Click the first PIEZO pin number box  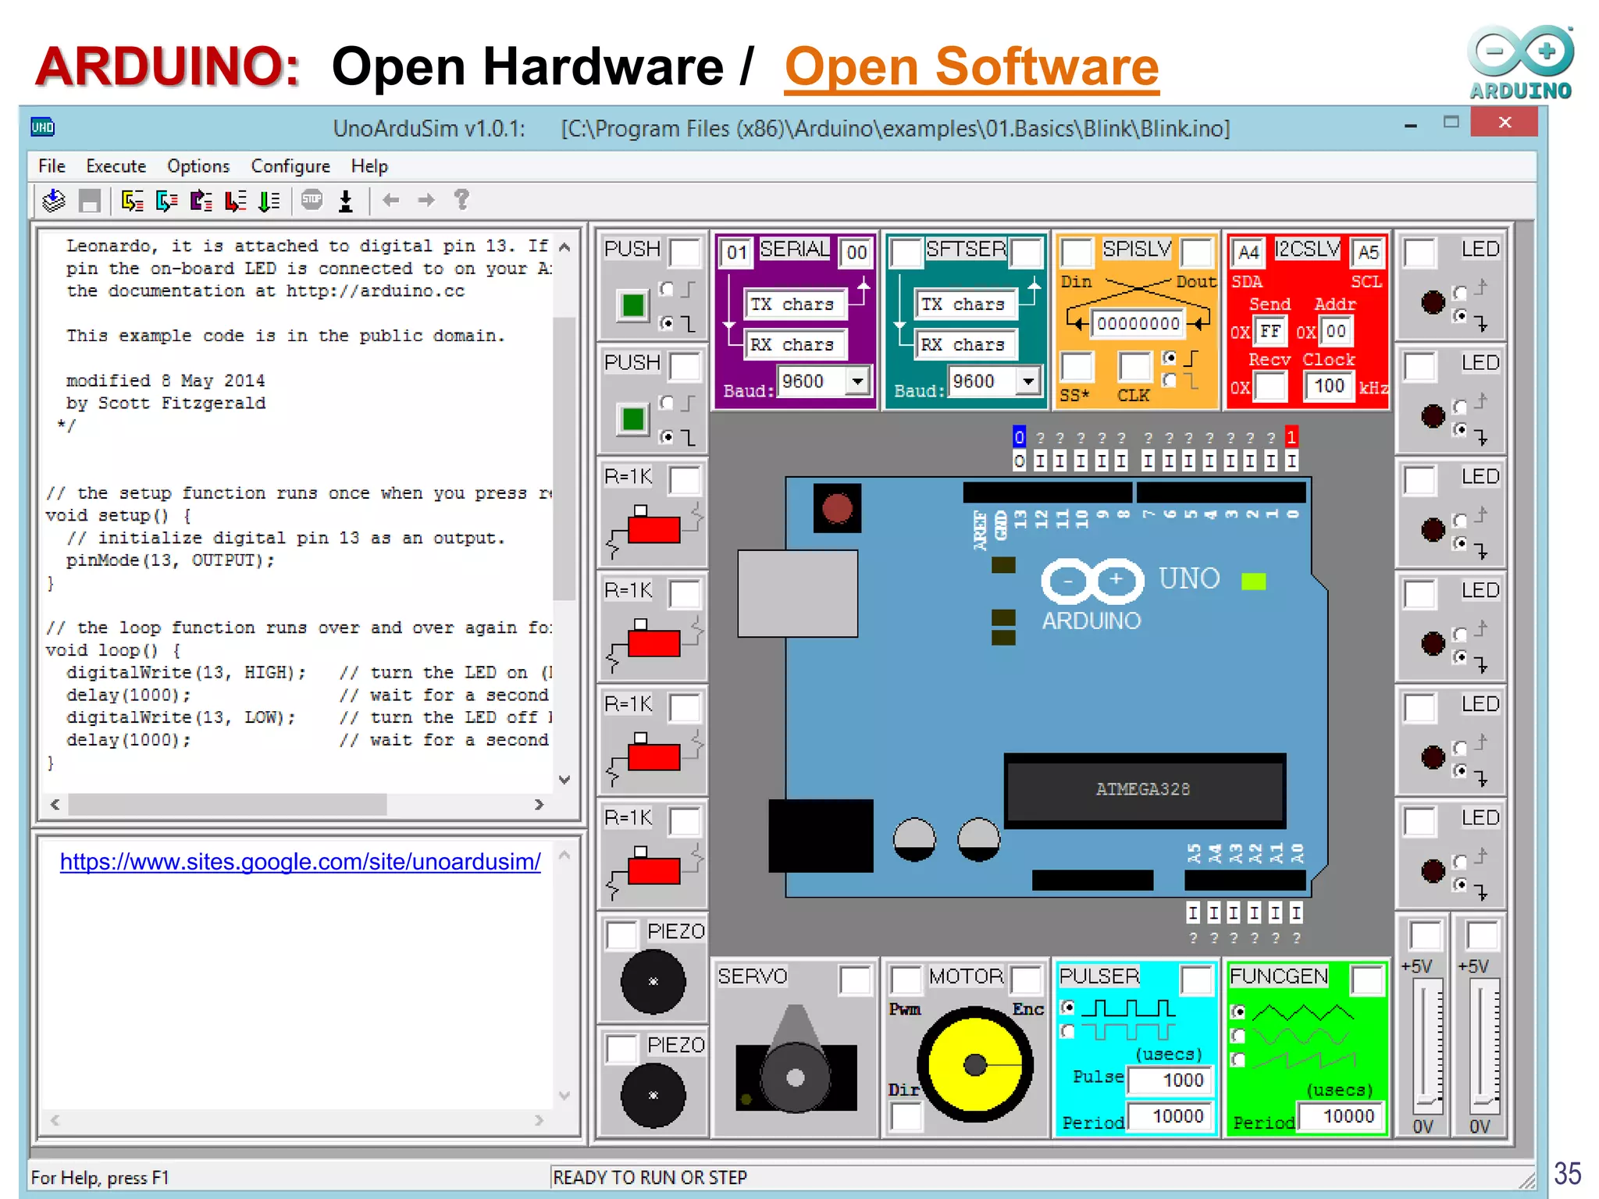click(622, 935)
